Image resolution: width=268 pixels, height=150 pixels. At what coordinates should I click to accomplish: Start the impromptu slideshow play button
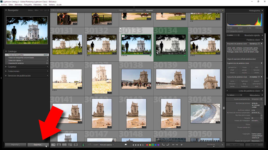tap(182, 145)
